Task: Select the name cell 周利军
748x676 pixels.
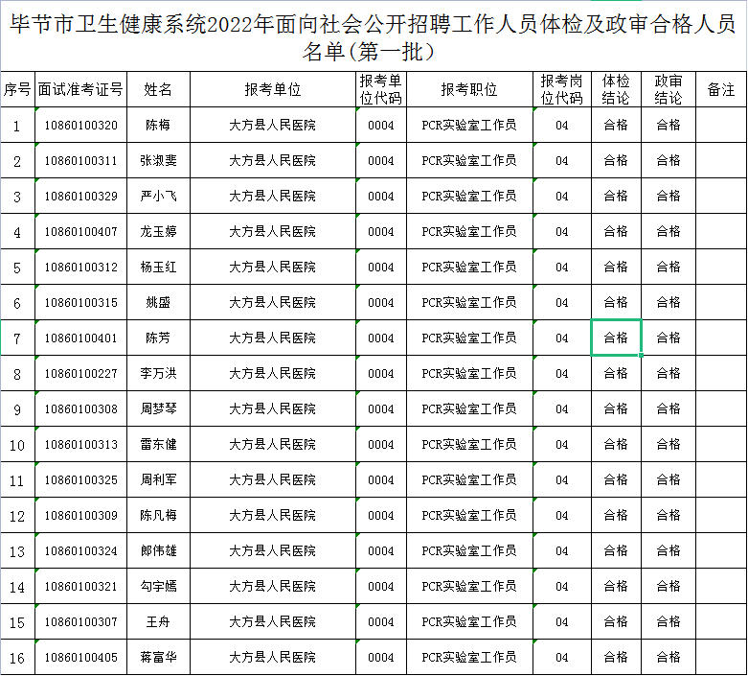Action: 158,479
